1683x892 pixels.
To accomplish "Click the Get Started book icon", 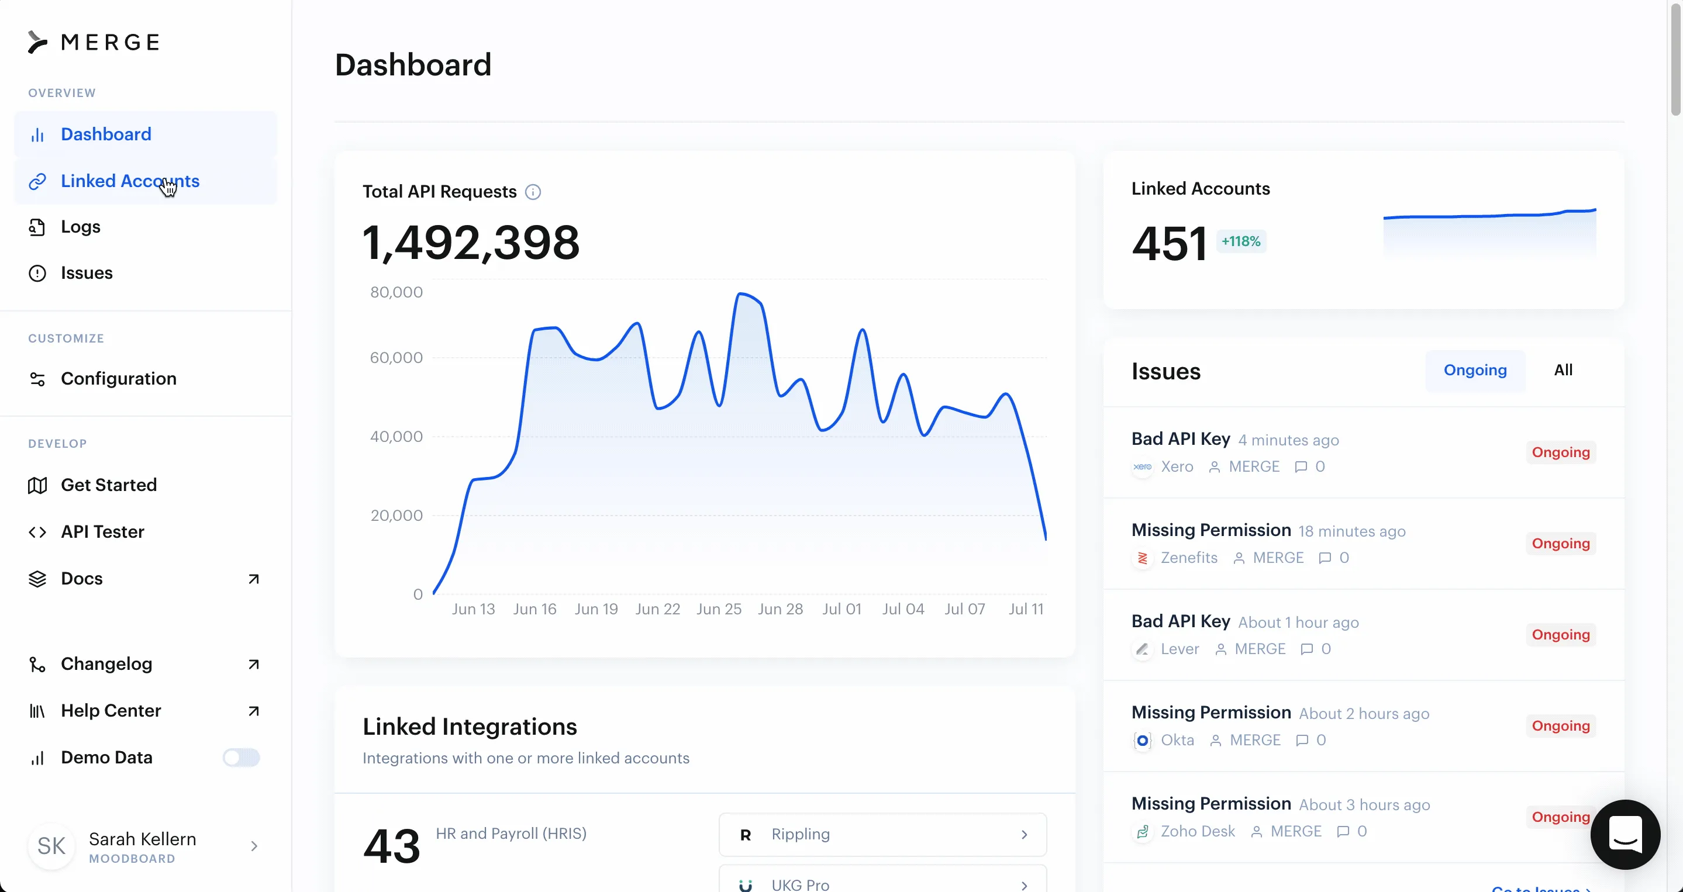I will (37, 485).
